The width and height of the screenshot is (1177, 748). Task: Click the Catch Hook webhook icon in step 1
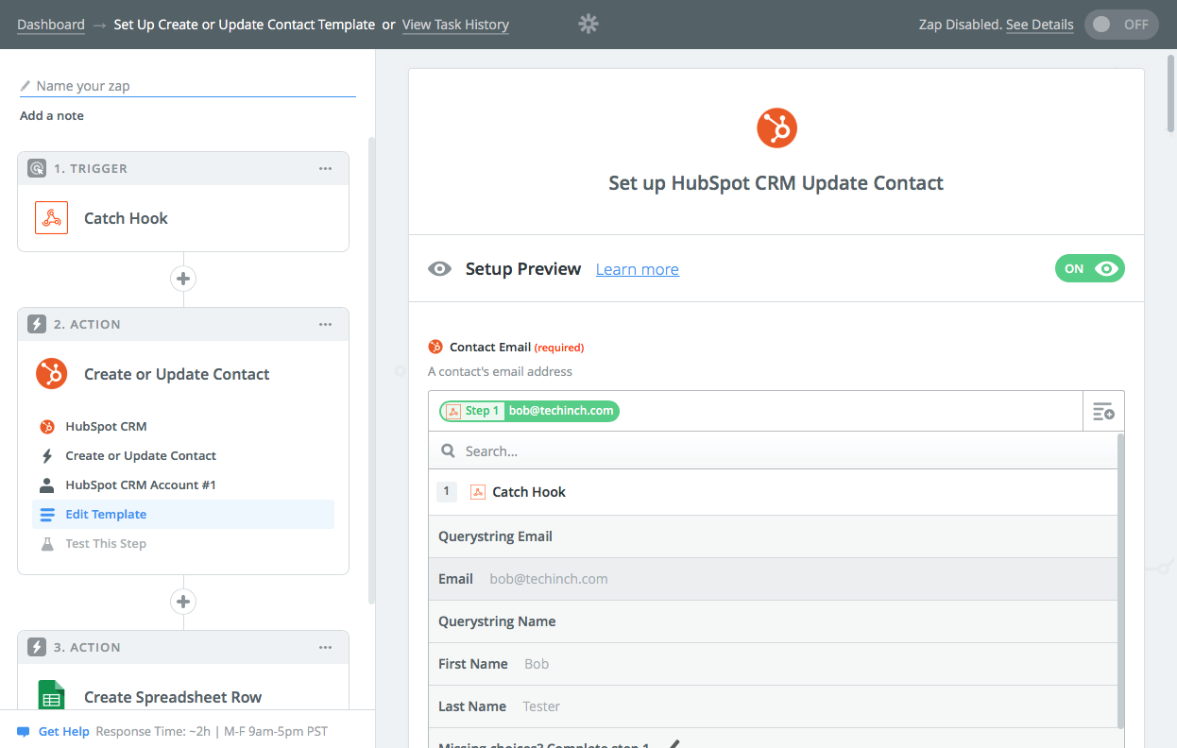tap(51, 218)
